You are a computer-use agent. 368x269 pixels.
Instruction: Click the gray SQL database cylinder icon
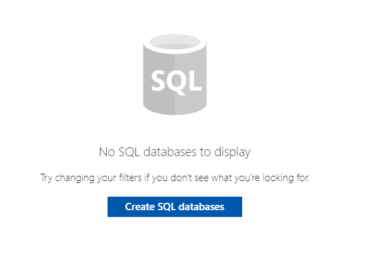175,74
